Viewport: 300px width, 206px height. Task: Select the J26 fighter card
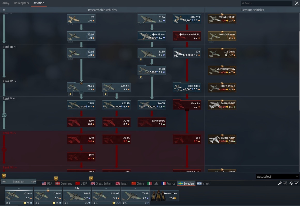point(187,53)
